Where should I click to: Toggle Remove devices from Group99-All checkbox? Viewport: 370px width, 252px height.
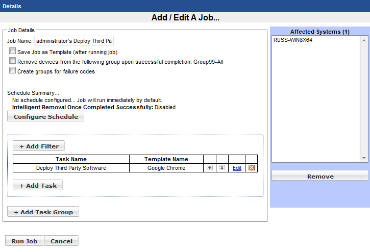(x=12, y=61)
